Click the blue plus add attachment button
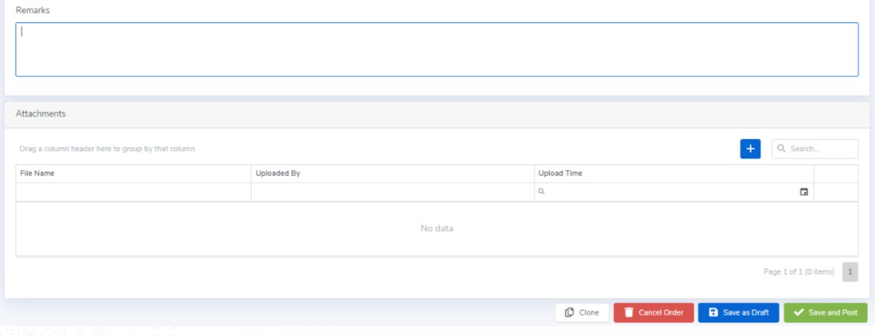This screenshot has width=875, height=336. point(750,149)
